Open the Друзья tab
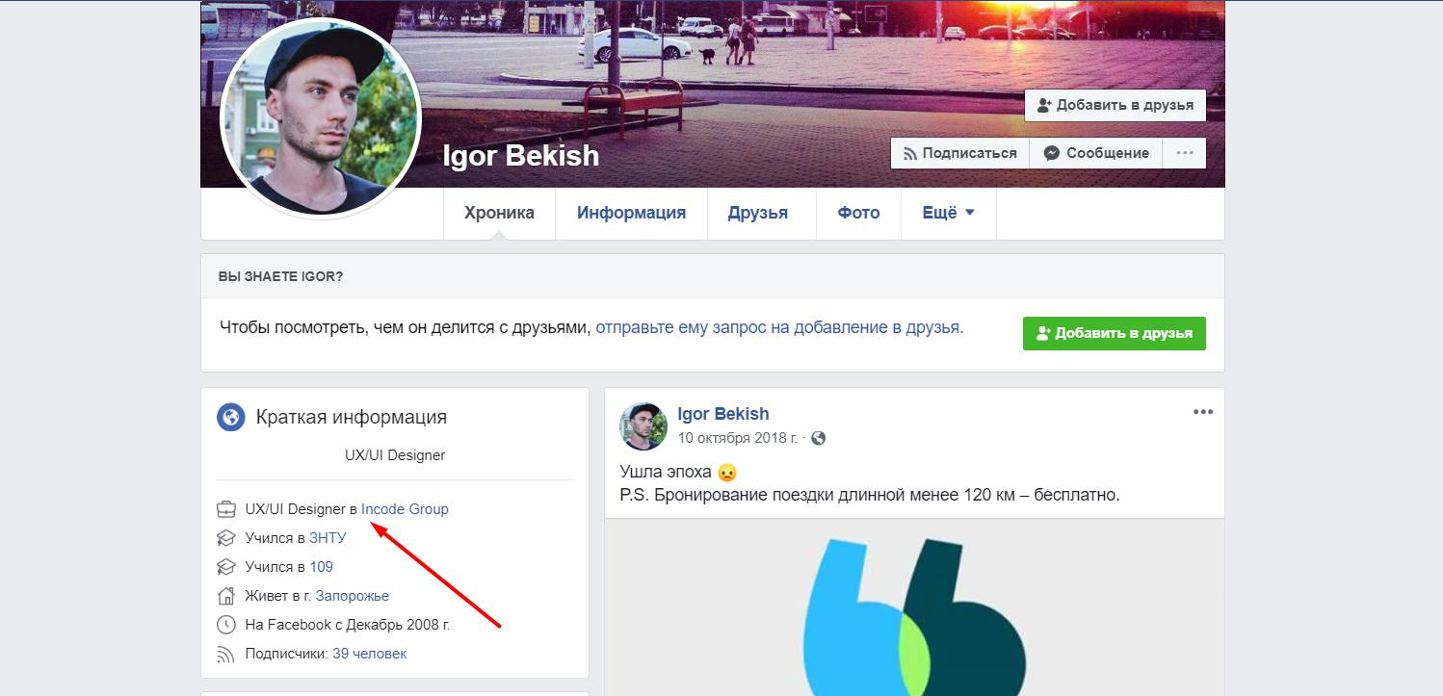Image resolution: width=1443 pixels, height=696 pixels. [x=758, y=213]
